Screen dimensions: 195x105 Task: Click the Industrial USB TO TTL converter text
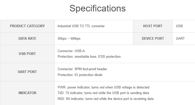point(81,26)
